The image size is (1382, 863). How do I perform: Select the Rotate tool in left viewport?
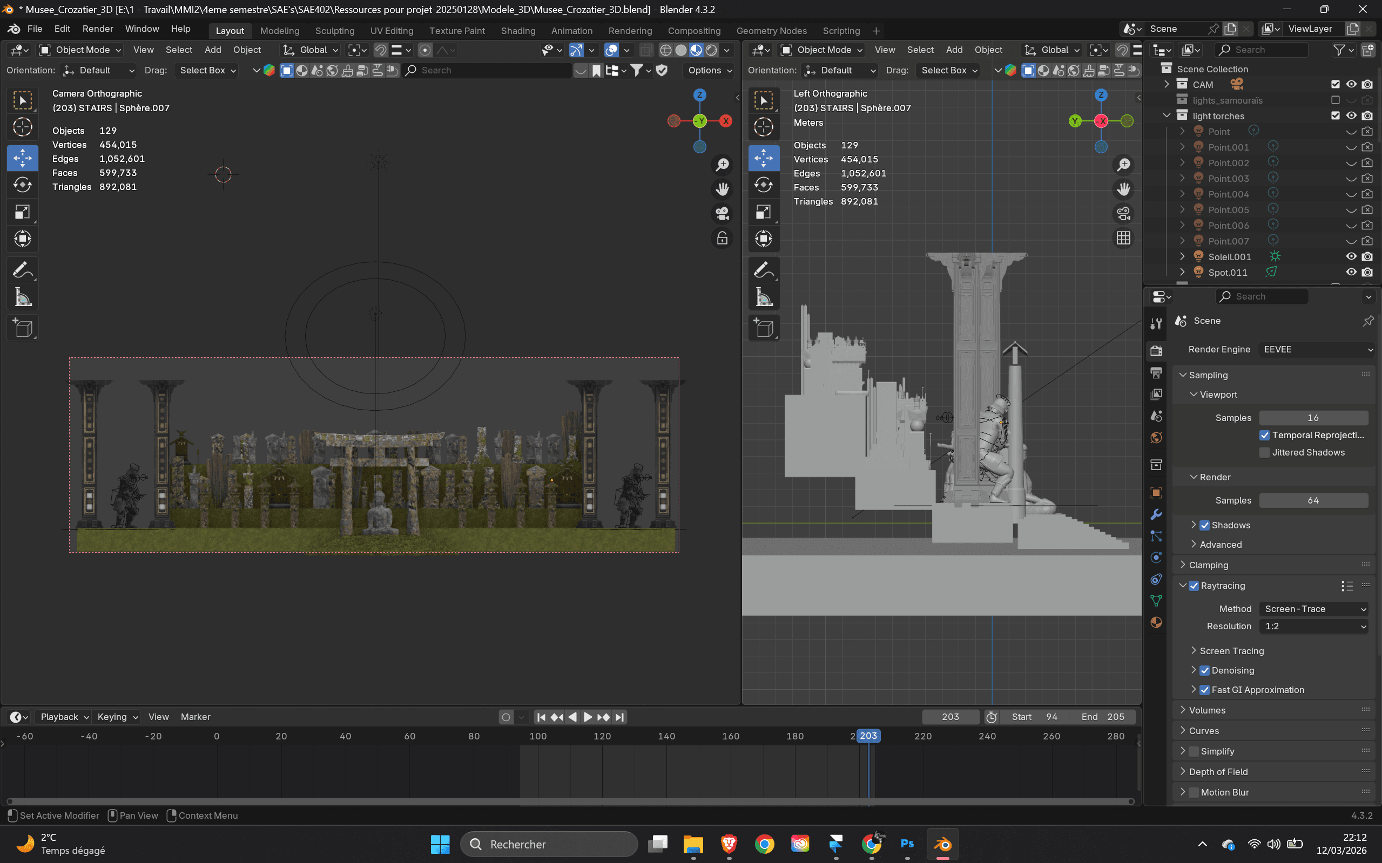pyautogui.click(x=22, y=185)
